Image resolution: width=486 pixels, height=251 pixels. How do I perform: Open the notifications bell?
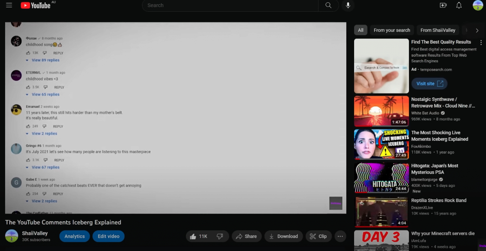(459, 5)
